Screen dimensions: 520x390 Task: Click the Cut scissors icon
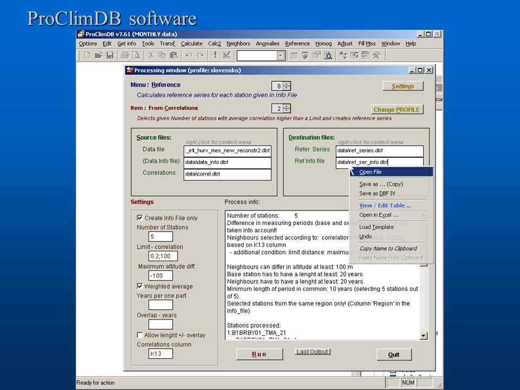click(151, 55)
